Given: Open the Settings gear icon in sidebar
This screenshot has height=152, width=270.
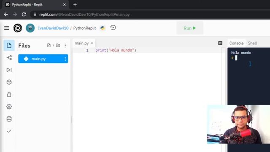Looking at the screenshot, I should pyautogui.click(x=9, y=107).
